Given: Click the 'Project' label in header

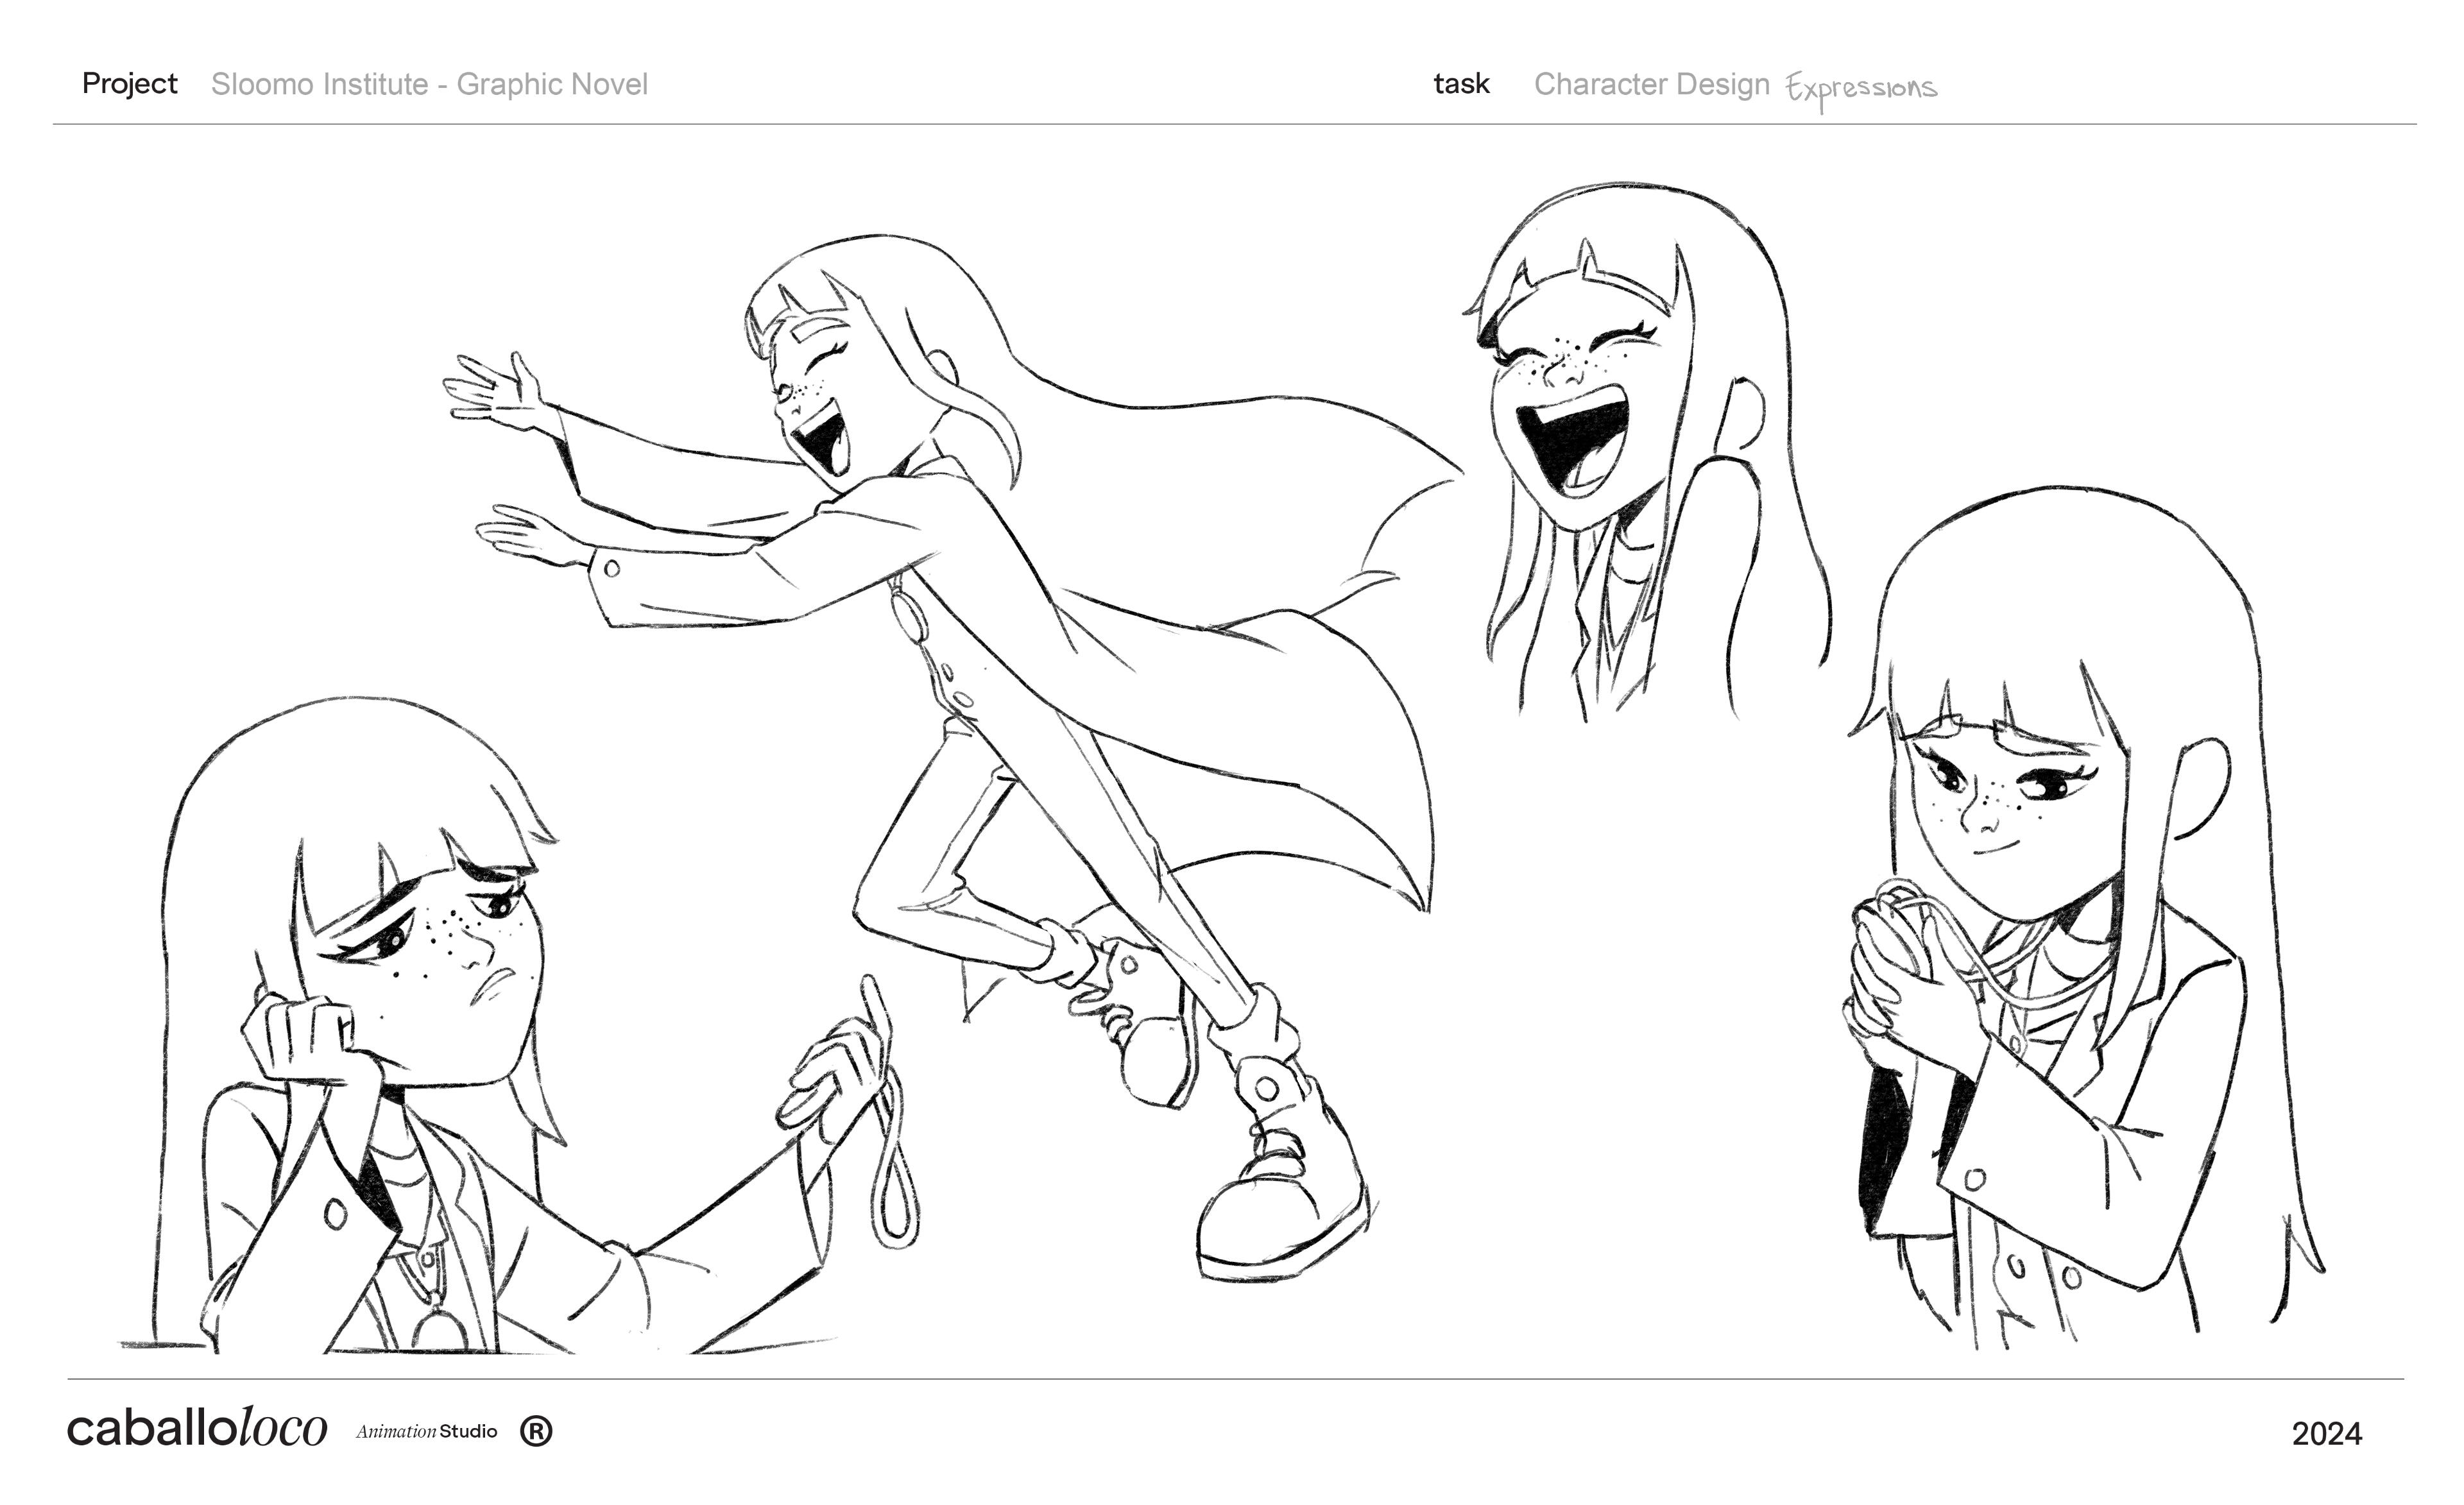Looking at the screenshot, I should 129,84.
